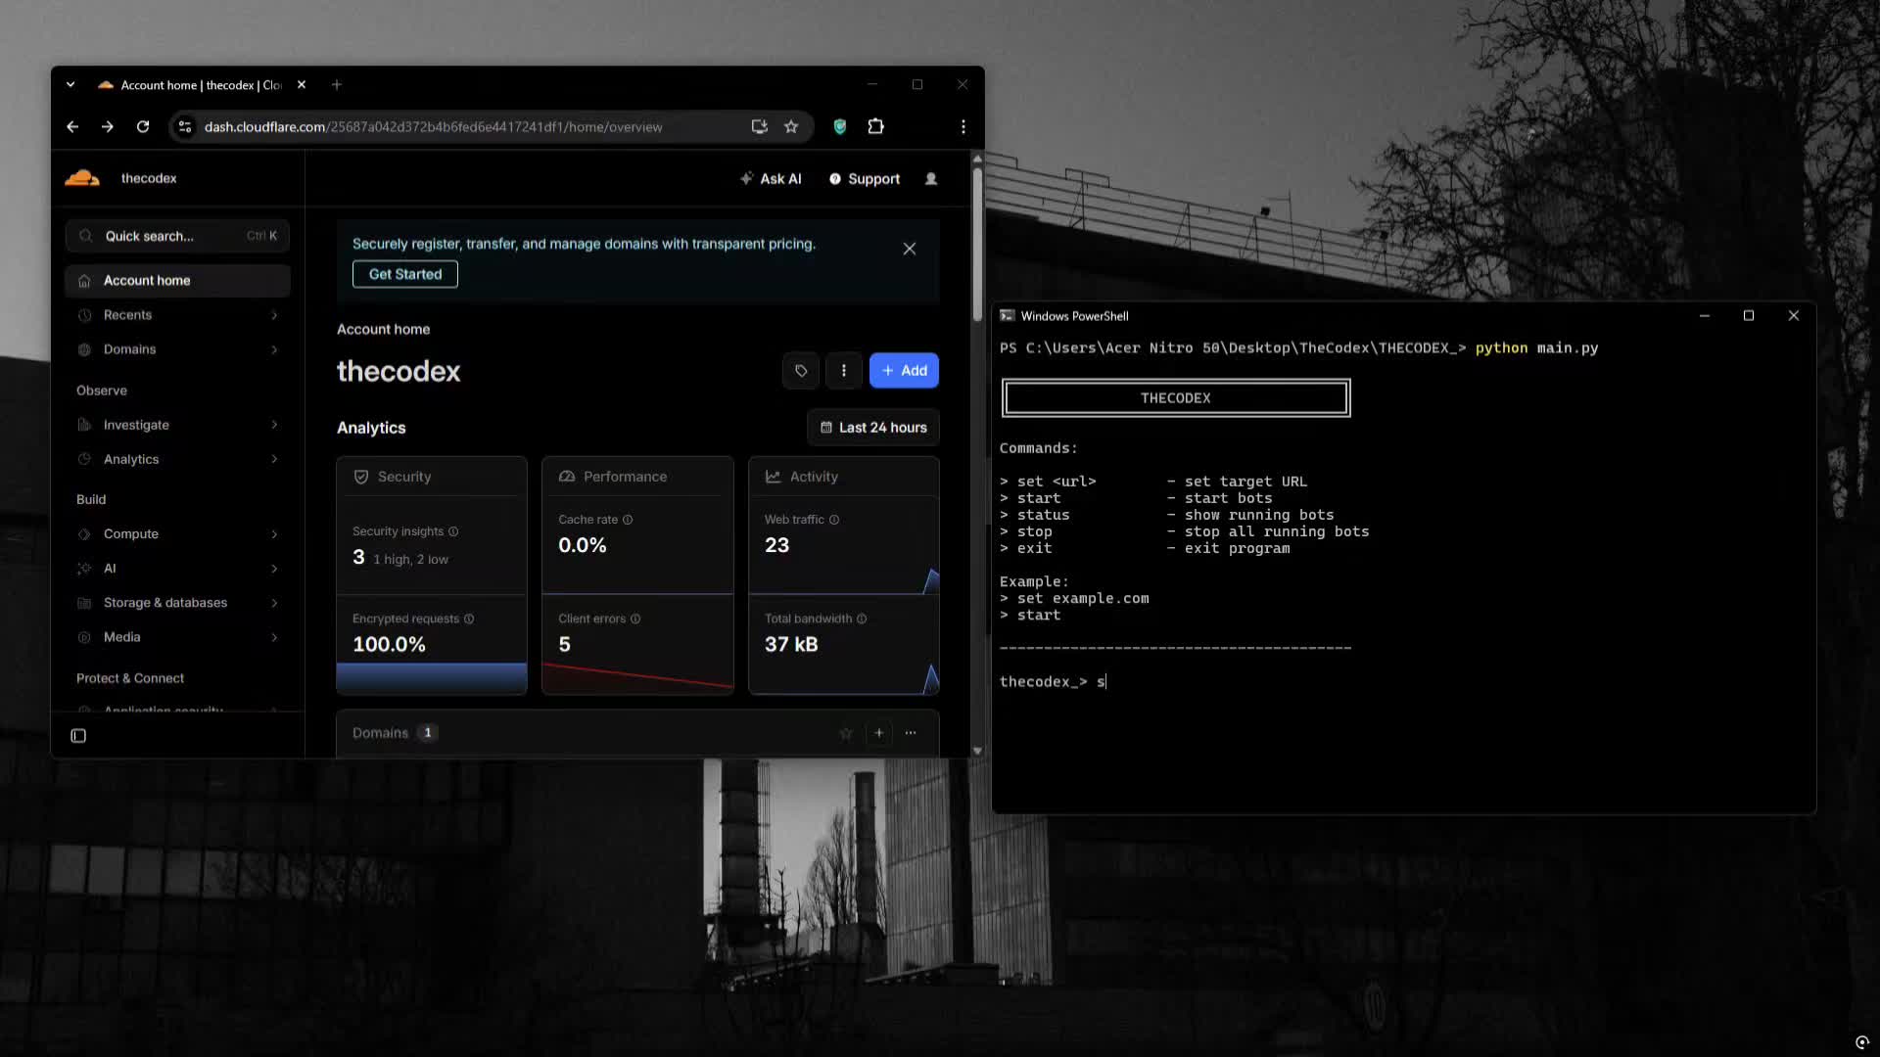Expand the Storage & databases chevron
This screenshot has width=1880, height=1057.
pos(274,603)
